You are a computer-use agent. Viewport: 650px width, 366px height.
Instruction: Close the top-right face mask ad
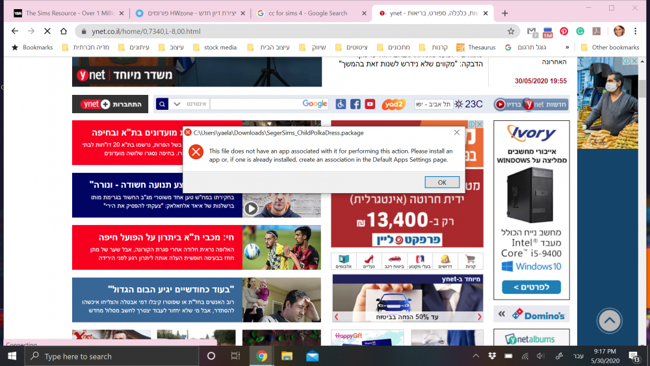click(634, 61)
